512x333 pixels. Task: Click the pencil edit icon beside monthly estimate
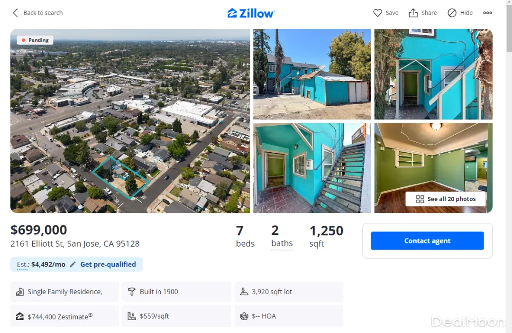[x=73, y=265]
